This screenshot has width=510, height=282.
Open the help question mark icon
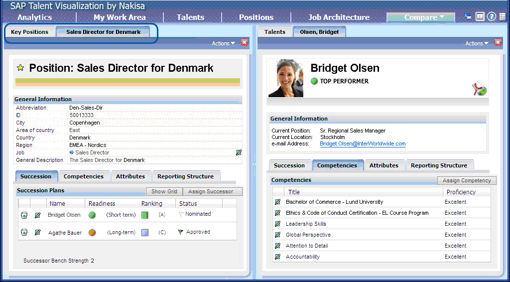point(492,16)
